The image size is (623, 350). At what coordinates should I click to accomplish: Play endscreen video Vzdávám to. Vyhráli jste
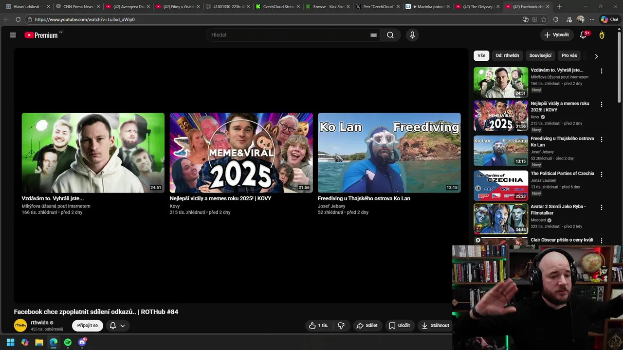coord(93,153)
